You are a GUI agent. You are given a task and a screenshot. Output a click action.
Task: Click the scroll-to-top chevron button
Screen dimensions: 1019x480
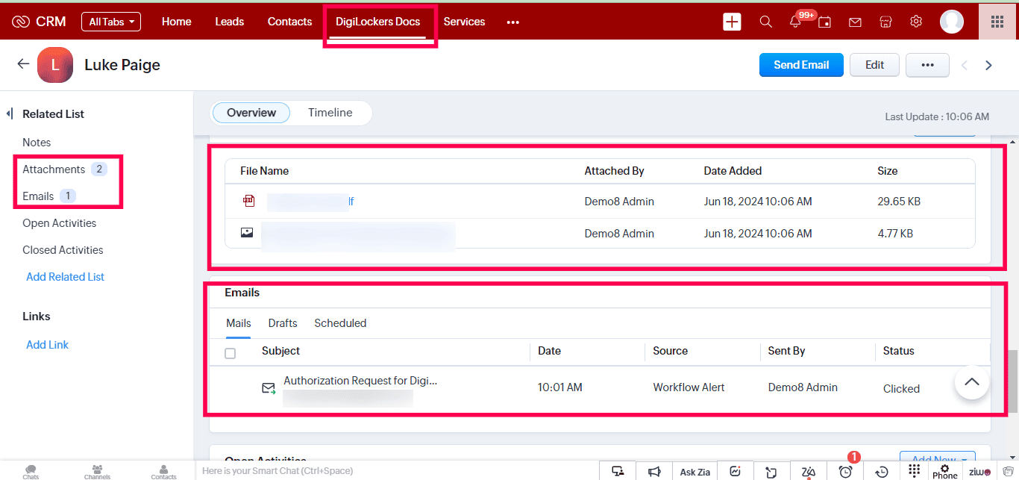coord(971,381)
